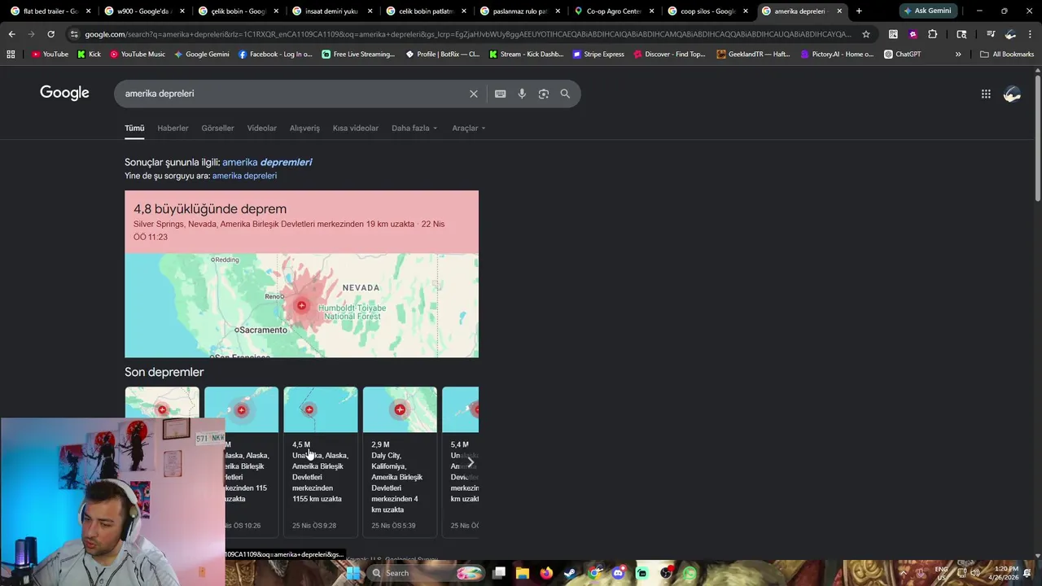
Task: Switch to the Videolar tab
Action: (x=262, y=128)
